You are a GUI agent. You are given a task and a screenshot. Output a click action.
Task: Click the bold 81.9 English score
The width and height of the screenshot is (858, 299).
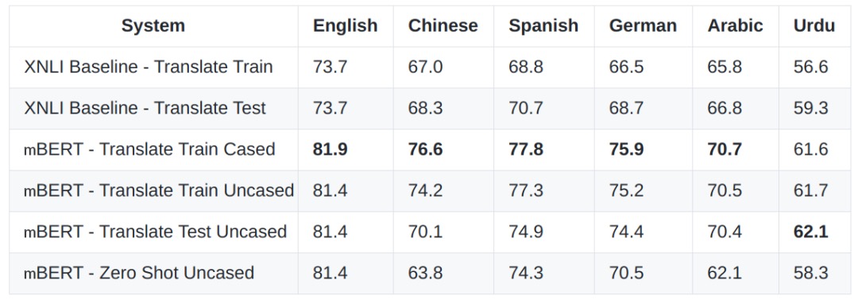[330, 149]
